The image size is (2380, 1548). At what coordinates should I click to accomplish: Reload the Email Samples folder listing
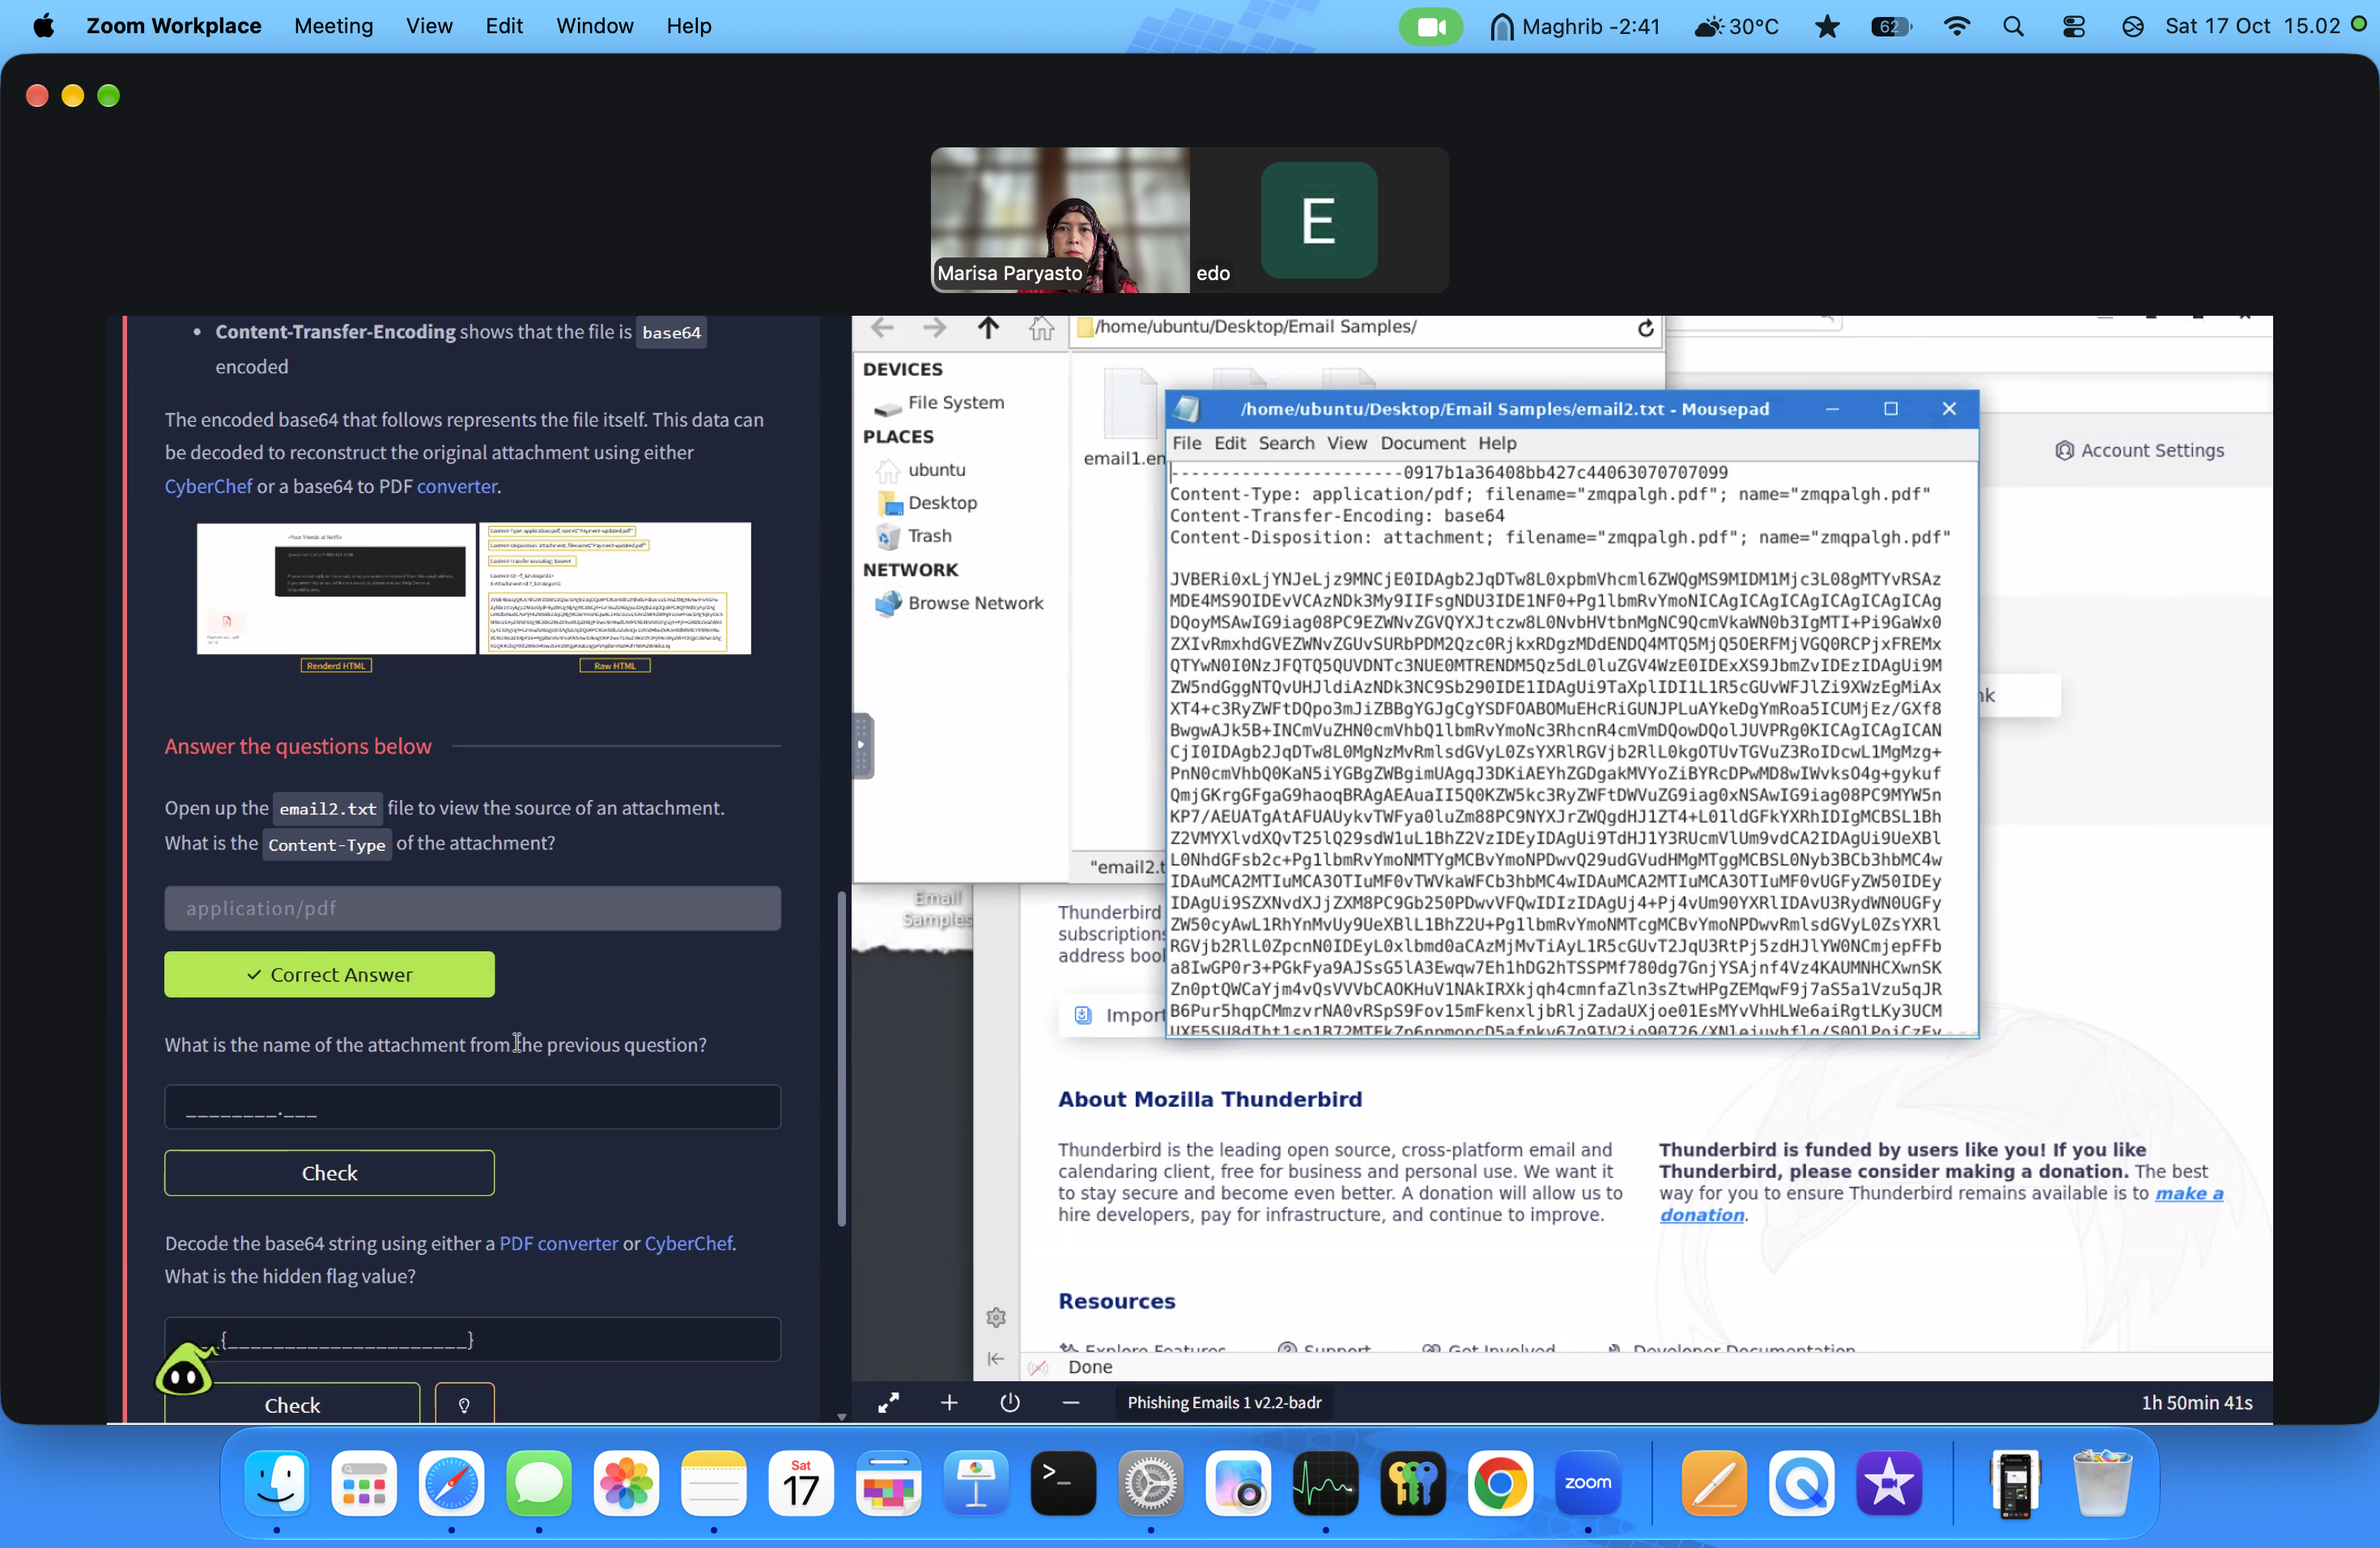tap(1645, 328)
